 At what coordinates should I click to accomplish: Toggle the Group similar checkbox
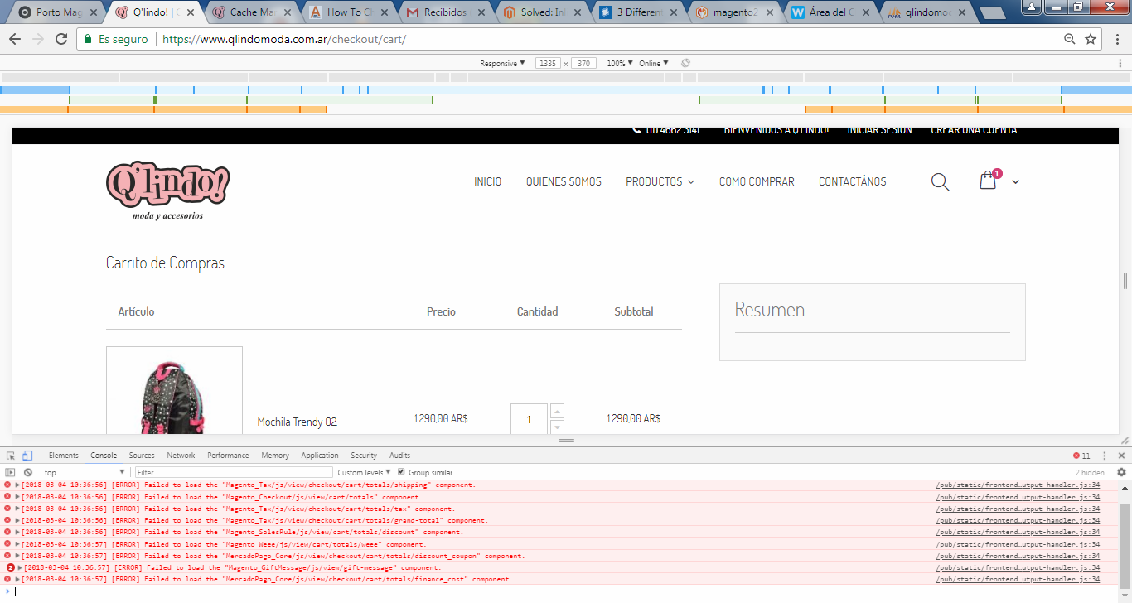point(402,471)
